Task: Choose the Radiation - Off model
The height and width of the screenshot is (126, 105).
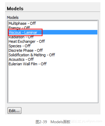Action: (21, 37)
